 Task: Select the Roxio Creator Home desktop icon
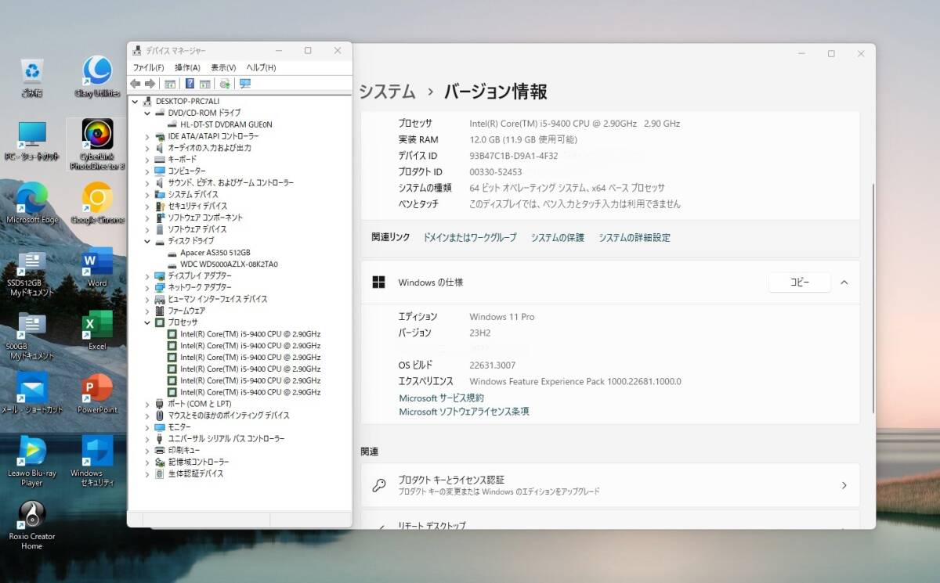(x=32, y=525)
